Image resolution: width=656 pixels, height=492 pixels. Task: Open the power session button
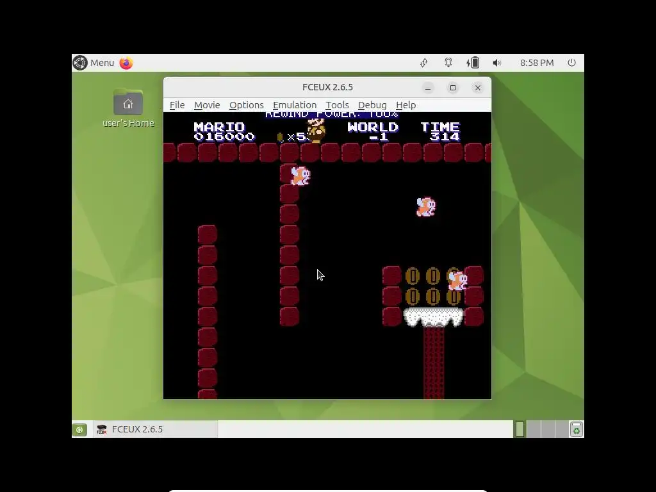click(x=571, y=63)
